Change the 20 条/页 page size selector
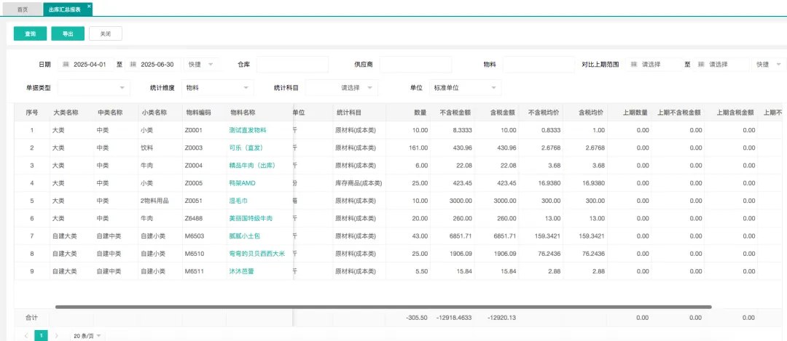The image size is (787, 341). tap(87, 335)
